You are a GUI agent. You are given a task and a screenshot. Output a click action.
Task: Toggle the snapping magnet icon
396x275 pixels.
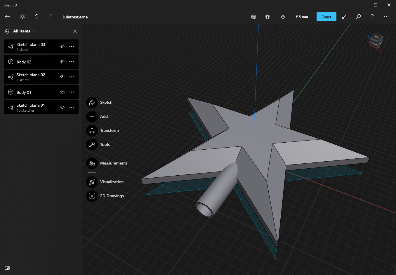[x=268, y=17]
